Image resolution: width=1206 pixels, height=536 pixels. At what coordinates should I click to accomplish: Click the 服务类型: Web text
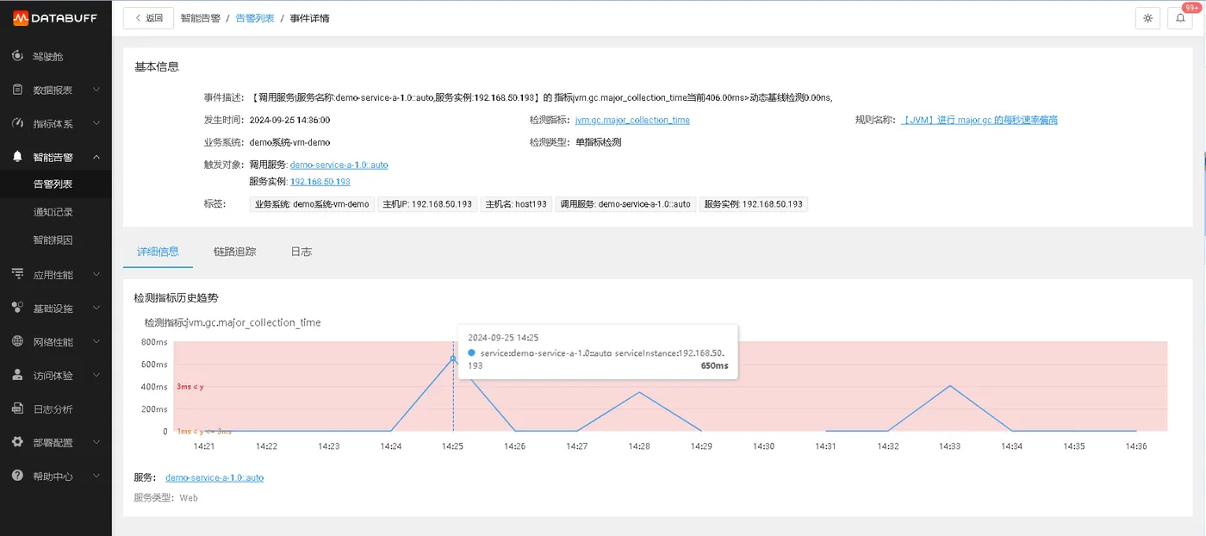click(x=166, y=498)
